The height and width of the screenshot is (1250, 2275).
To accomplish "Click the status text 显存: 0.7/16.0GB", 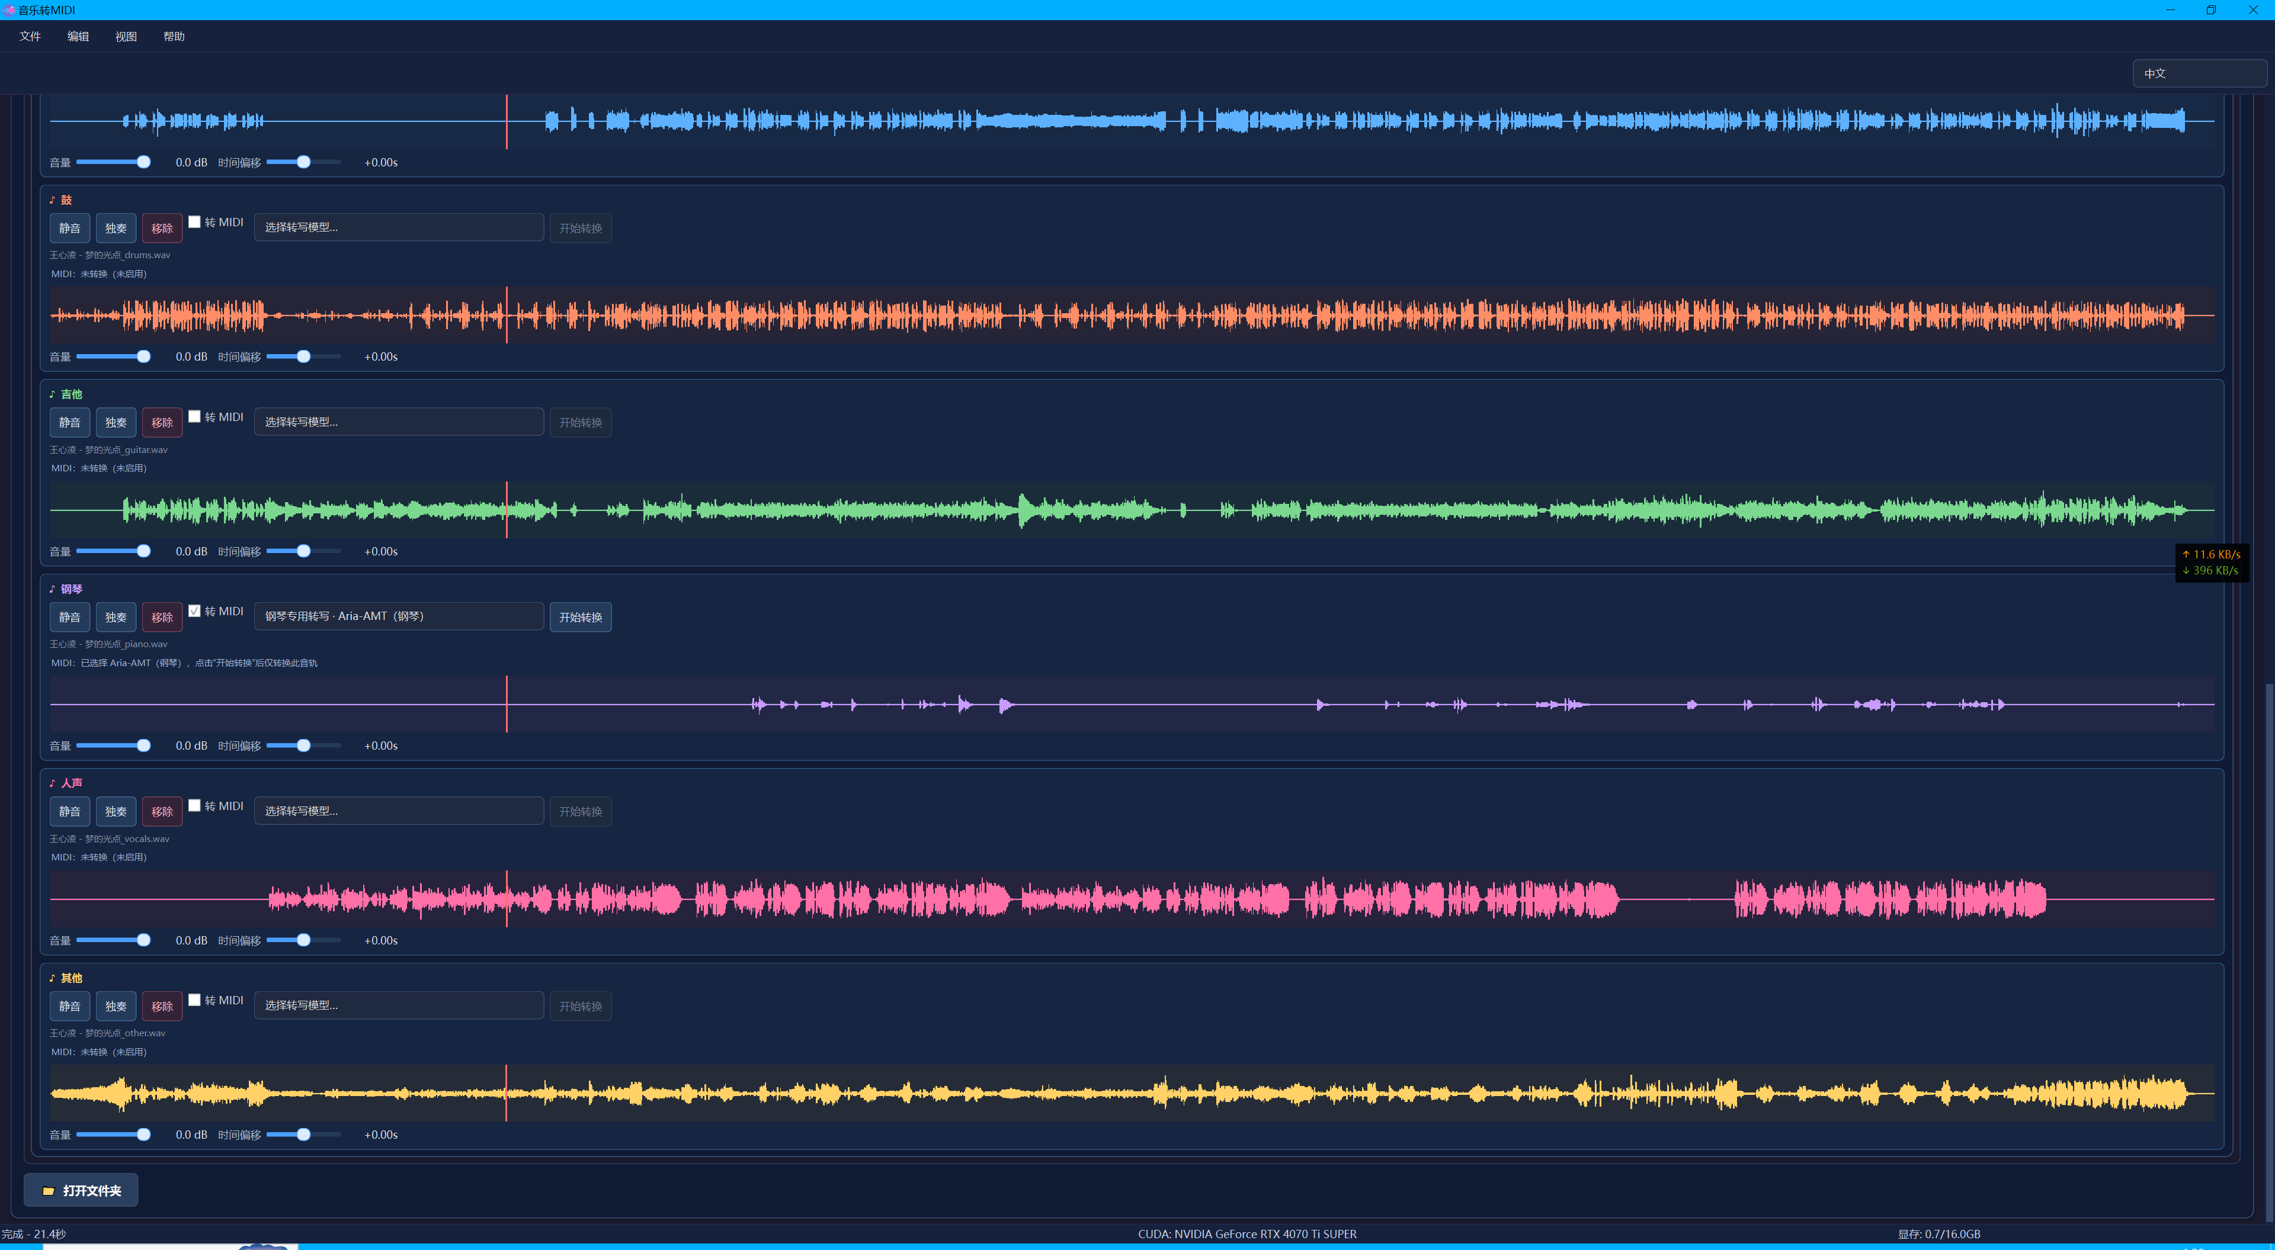I will click(x=1938, y=1234).
